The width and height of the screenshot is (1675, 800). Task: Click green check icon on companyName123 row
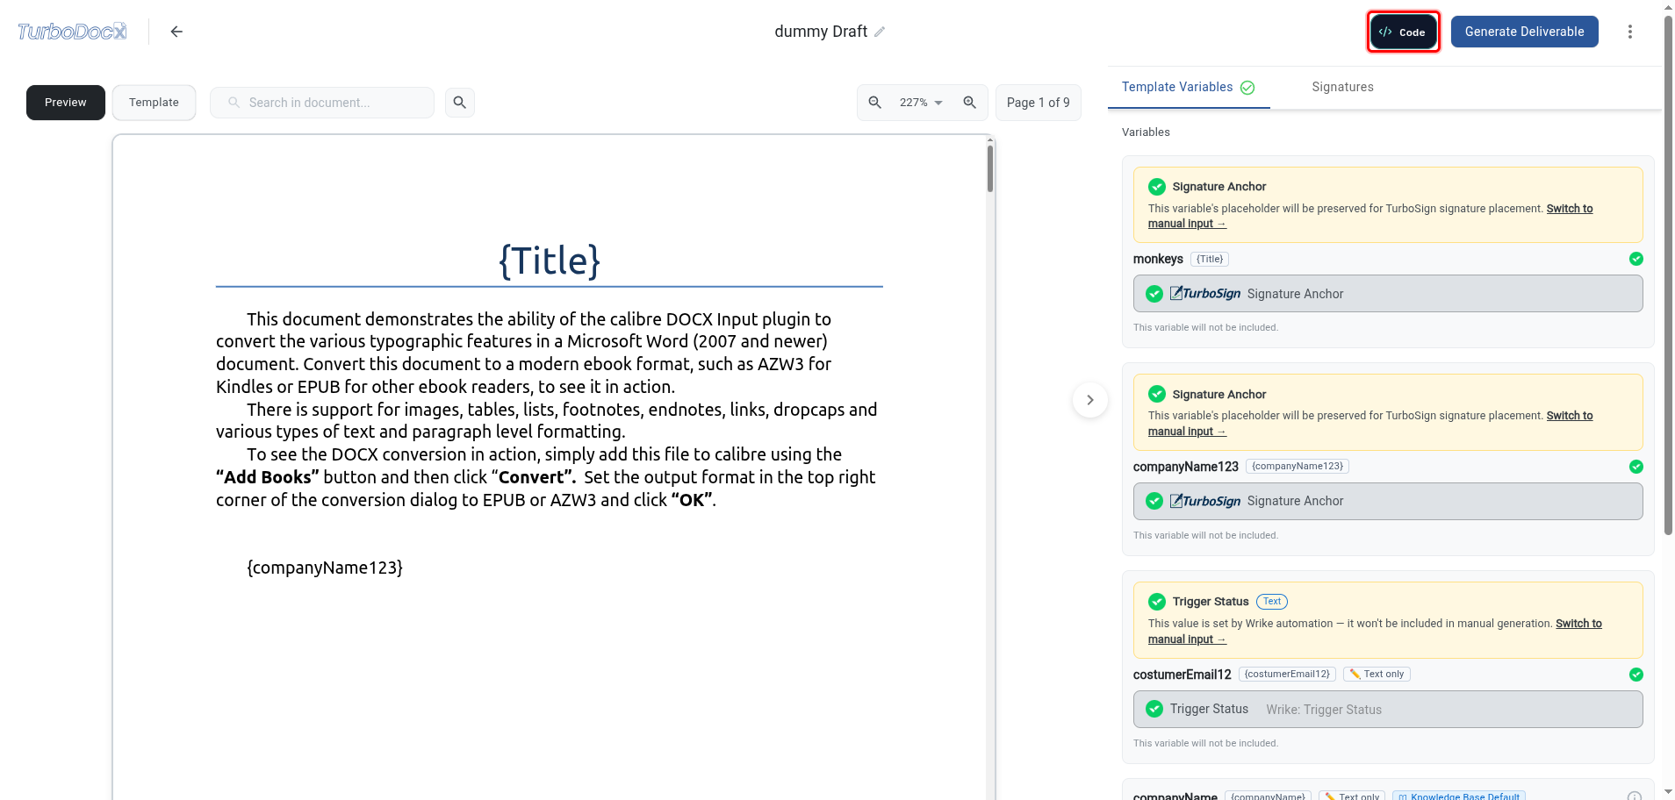1636,467
